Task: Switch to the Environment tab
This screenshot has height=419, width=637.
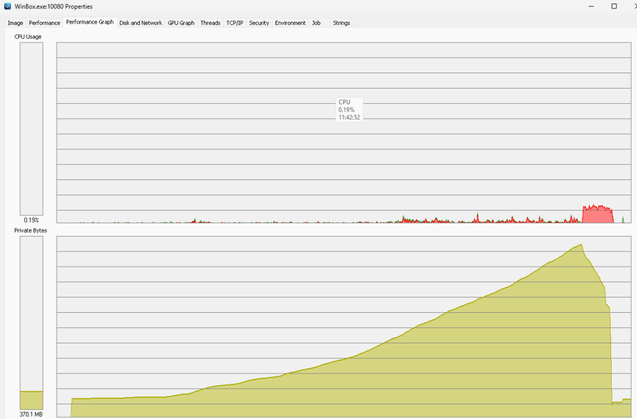Action: (x=290, y=23)
